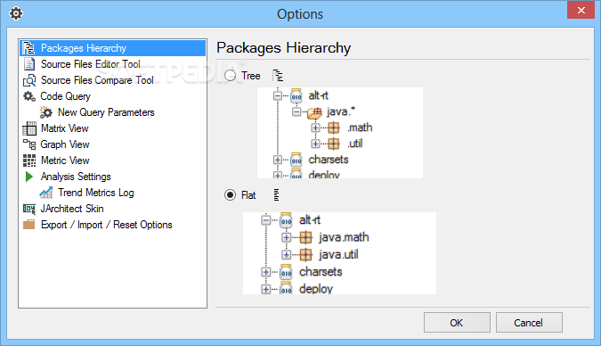This screenshot has width=601, height=346.
Task: Click the green Analysis Settings play icon
Action: 28,177
